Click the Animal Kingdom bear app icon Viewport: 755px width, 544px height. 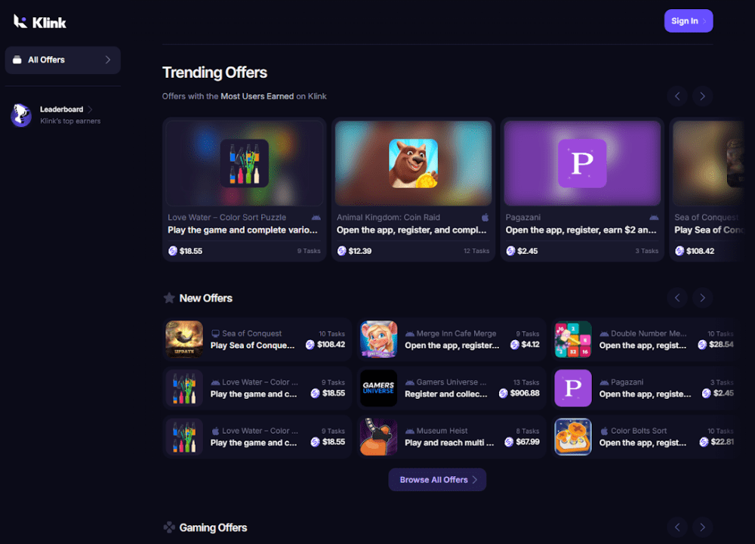(413, 163)
